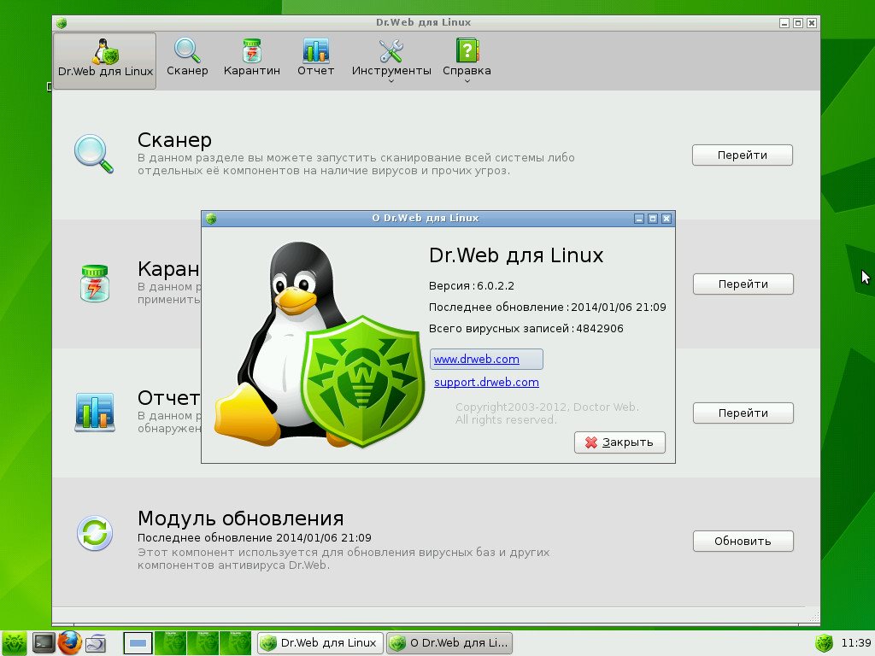Click the green refresh icon beside Модуль обновления
Screen dimensions: 875x656
(x=94, y=533)
